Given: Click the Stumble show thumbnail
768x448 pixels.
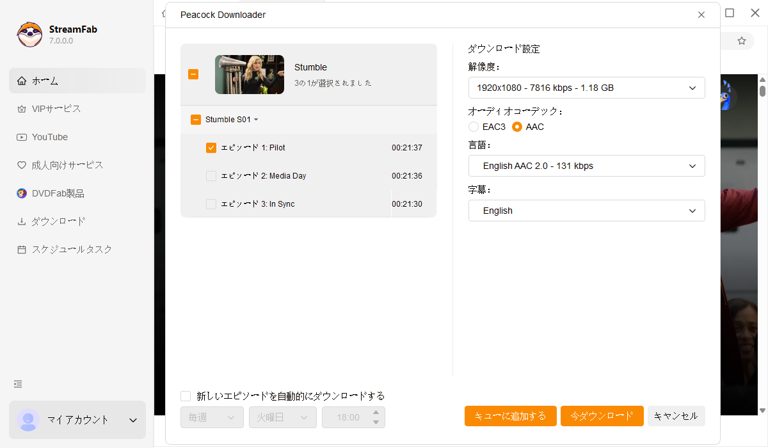Looking at the screenshot, I should click(x=250, y=74).
